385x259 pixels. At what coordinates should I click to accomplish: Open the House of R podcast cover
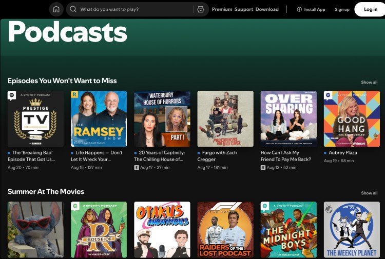(99, 230)
